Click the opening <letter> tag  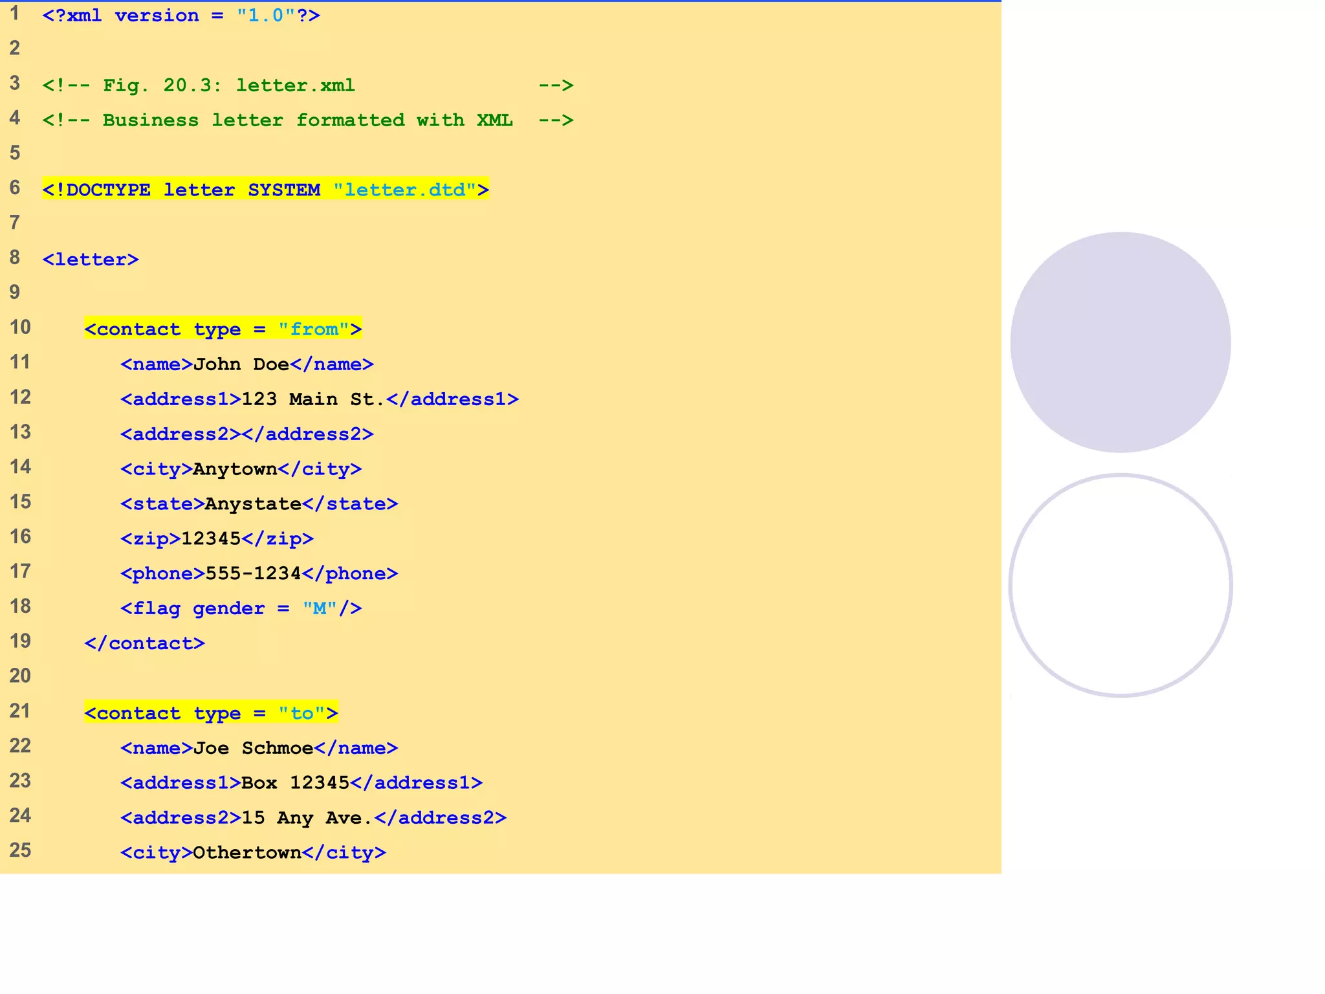pos(91,260)
